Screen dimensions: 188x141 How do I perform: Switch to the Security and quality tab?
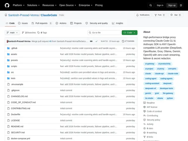[x=97, y=23]
